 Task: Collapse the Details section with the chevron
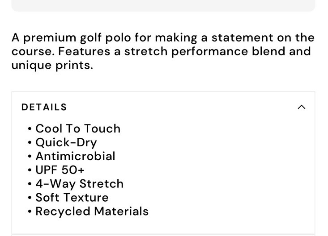[302, 107]
